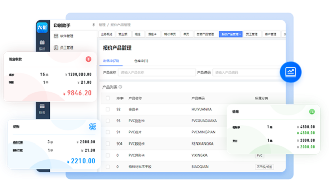Viewport: 329px width, 192px height.
Task: Check the box for row HUIYUANKA
Action: tap(108, 109)
